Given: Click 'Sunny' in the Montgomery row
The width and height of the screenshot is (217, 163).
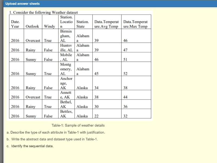Looking at the screenshot, I should [x=31, y=74].
